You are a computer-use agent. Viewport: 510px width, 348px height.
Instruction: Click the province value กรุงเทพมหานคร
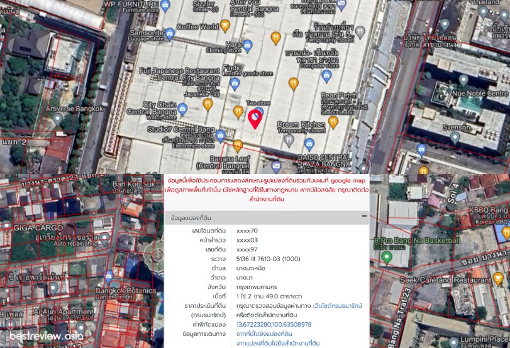click(x=257, y=287)
